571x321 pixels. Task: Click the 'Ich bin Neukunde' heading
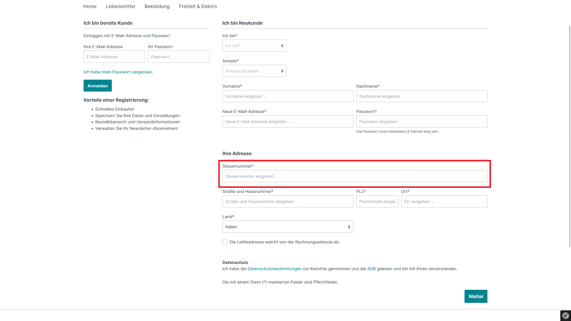[x=242, y=23]
